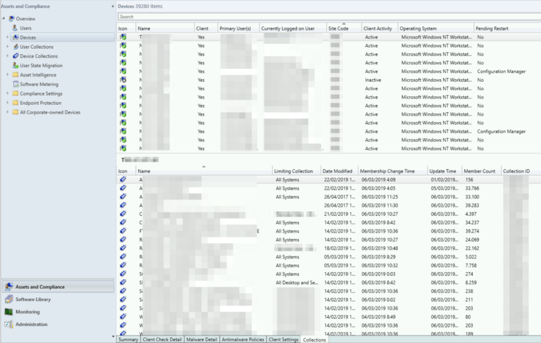This screenshot has height=343, width=541.
Task: Open Compliance Settings folder icon
Action: point(16,93)
